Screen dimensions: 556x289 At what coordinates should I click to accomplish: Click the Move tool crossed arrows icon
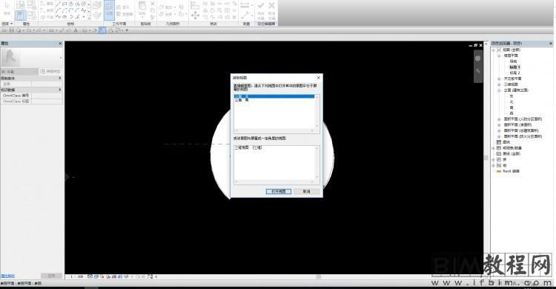point(195,16)
